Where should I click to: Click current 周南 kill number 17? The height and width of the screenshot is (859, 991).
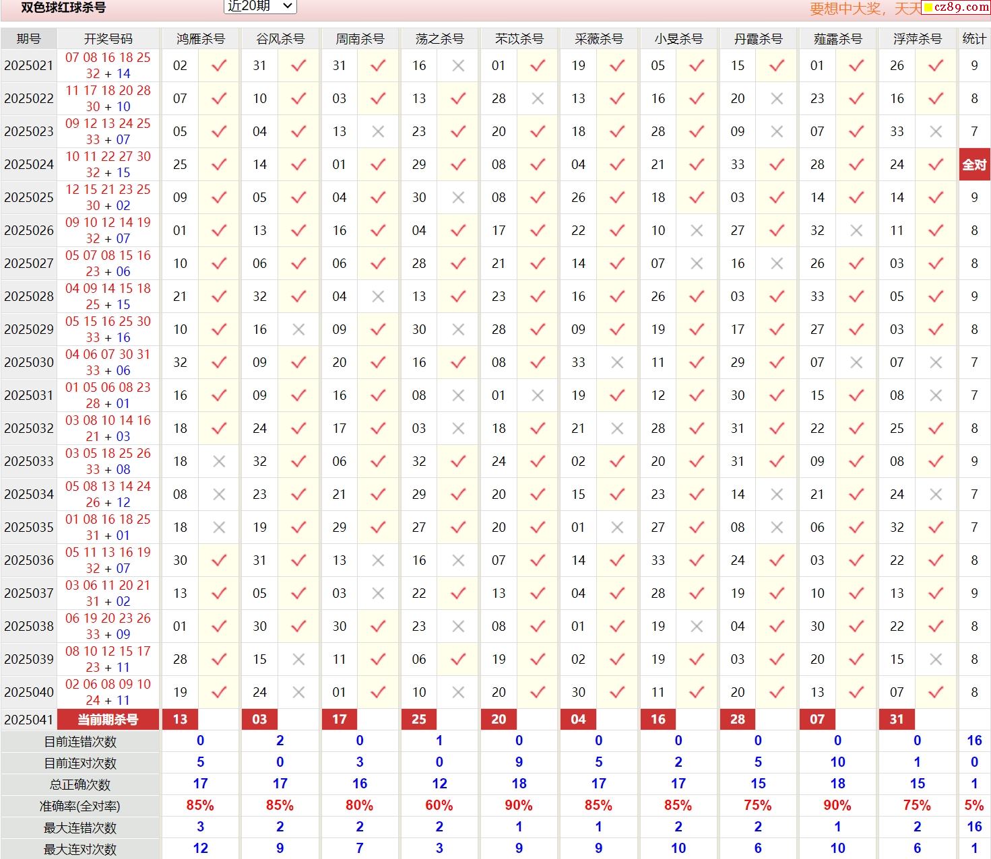pyautogui.click(x=339, y=719)
